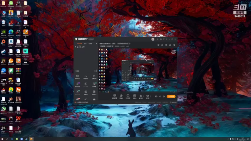The height and width of the screenshot is (141, 251).
Task: Switch to the second scene tab
Action: click(x=85, y=44)
